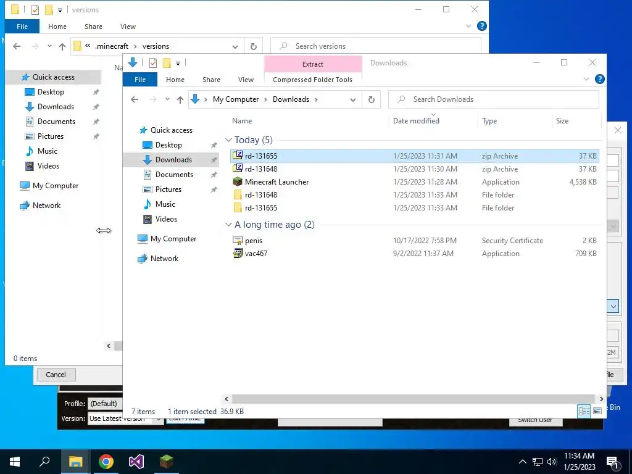Open the rd-131655 zip archive file
This screenshot has height=474, width=632.
(x=414, y=156)
